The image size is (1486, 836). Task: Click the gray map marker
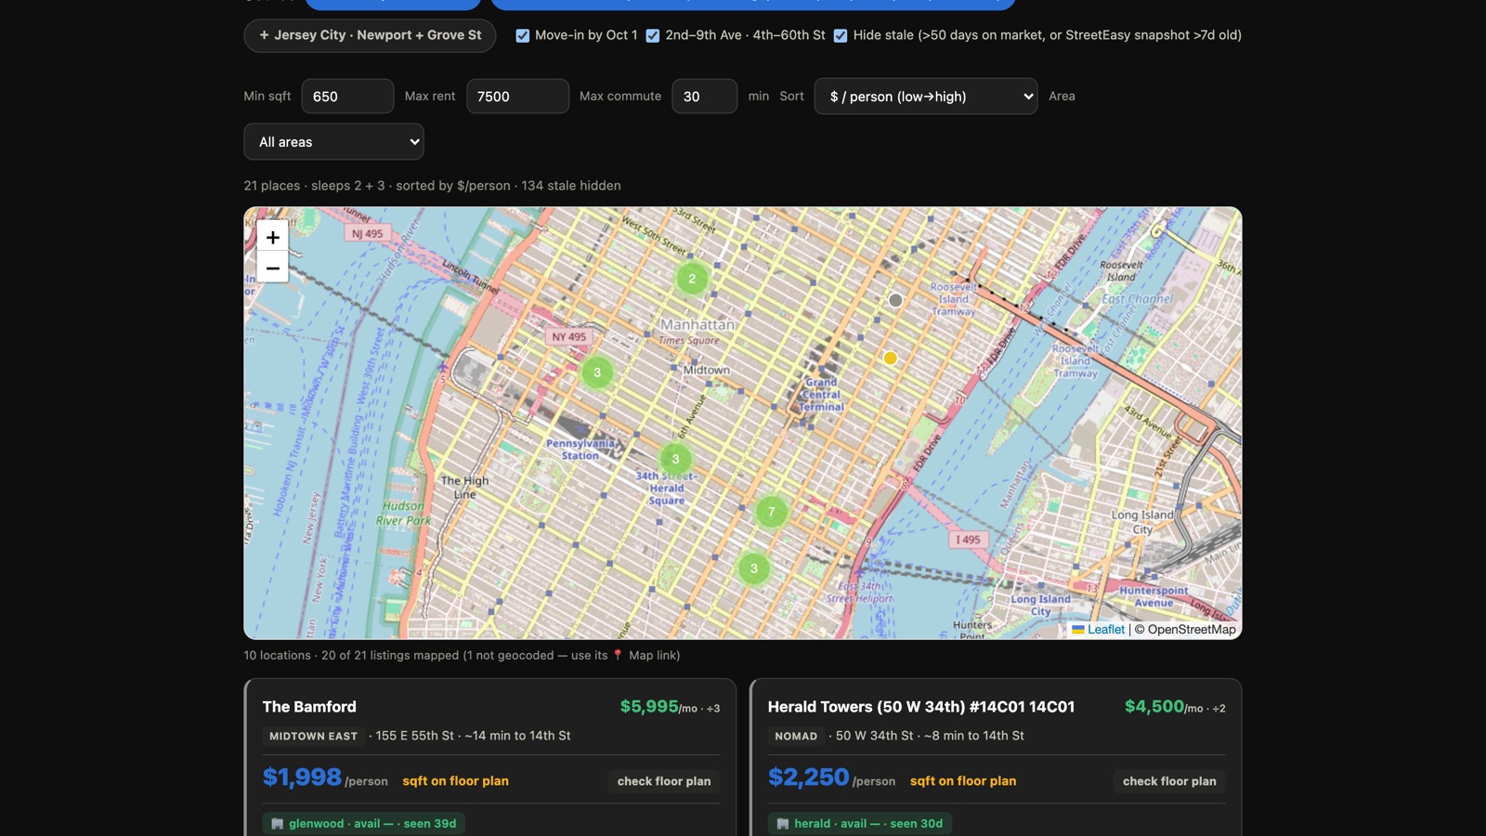point(895,300)
